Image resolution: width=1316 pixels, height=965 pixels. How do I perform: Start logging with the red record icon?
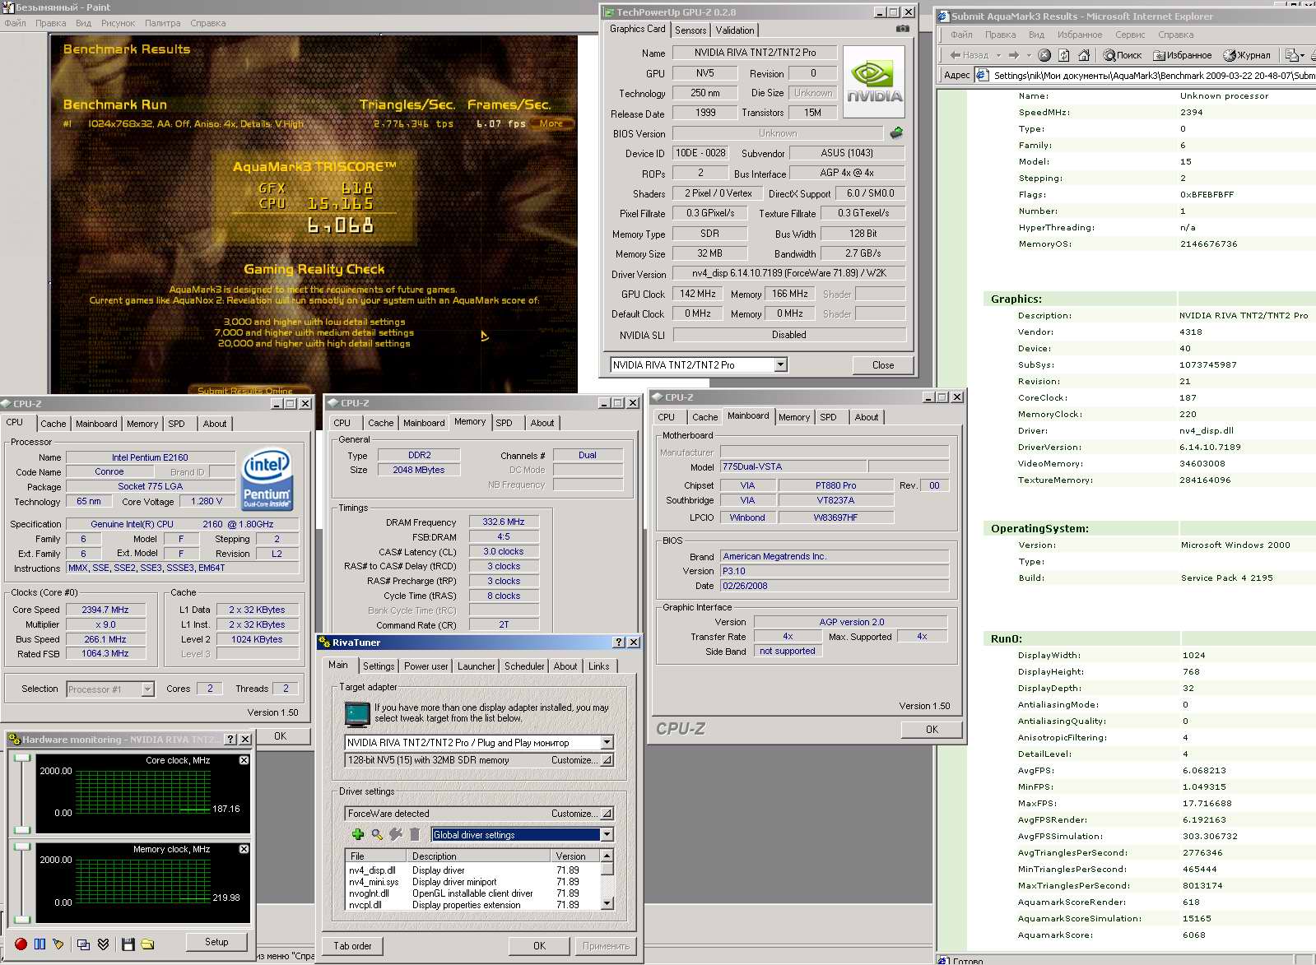[x=21, y=944]
